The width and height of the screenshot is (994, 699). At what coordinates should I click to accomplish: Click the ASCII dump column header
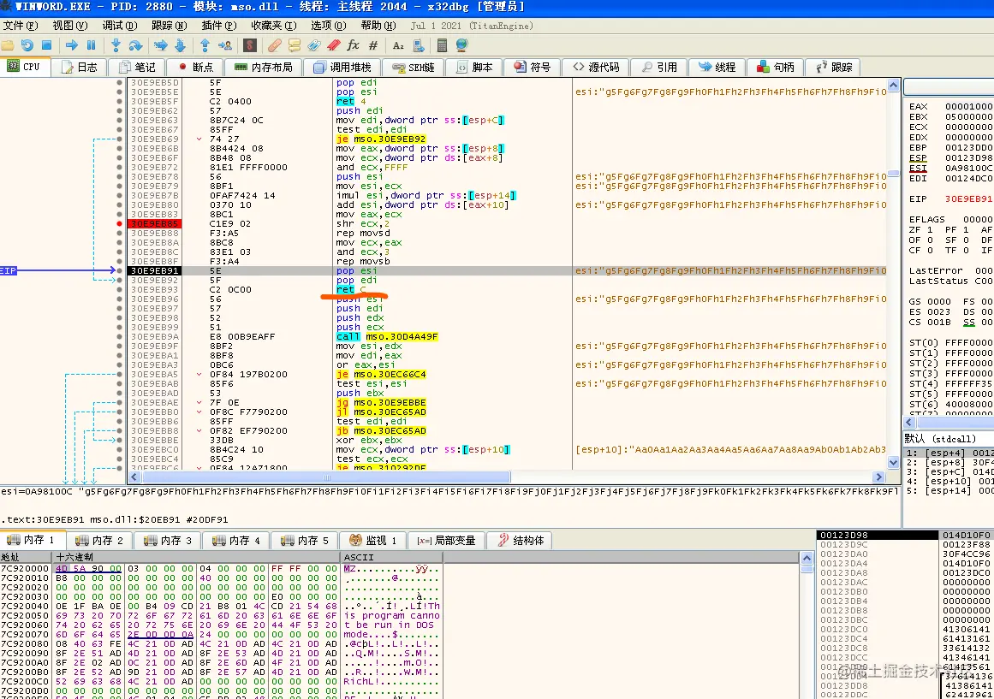(391, 557)
